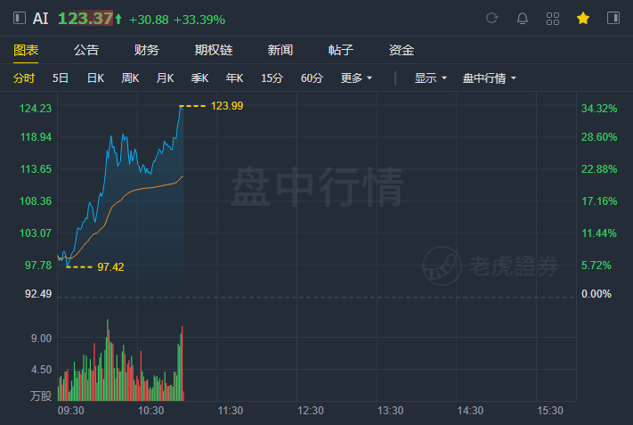
Task: Open the 显示 display dropdown
Action: tap(431, 78)
